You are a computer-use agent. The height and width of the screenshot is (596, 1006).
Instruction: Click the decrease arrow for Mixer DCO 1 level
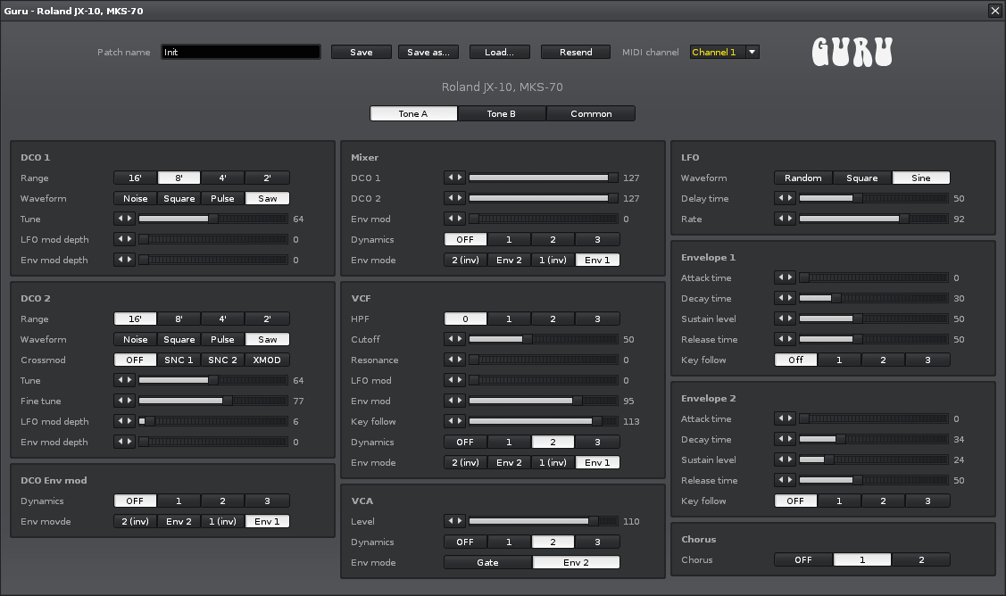[x=451, y=178]
